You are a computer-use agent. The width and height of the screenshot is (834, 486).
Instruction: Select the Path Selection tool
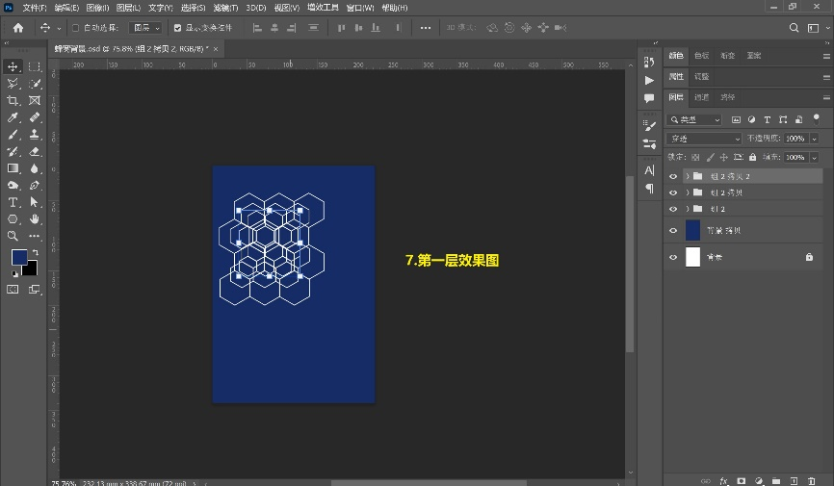[35, 202]
